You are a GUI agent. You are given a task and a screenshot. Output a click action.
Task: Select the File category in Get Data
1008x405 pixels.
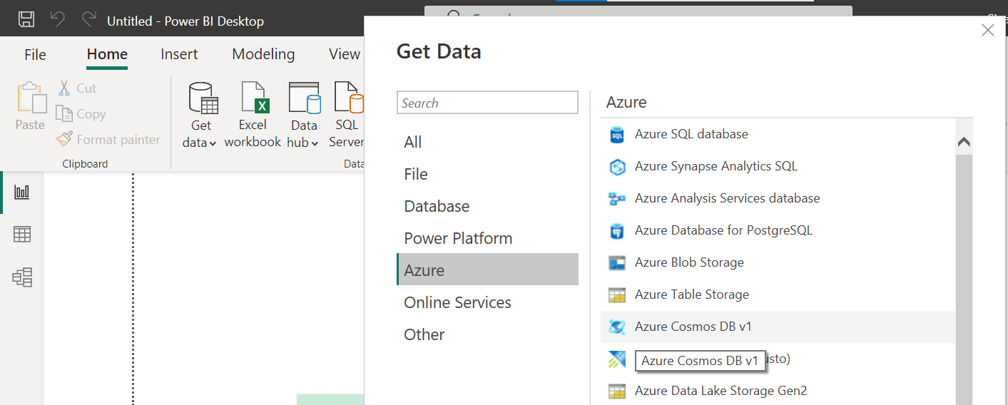(x=487, y=174)
